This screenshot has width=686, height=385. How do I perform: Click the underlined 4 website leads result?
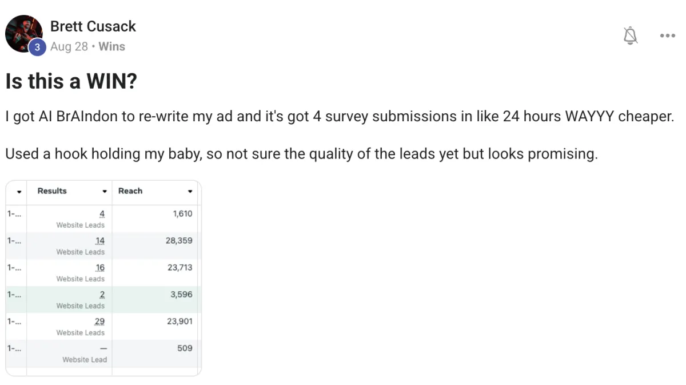tap(102, 214)
